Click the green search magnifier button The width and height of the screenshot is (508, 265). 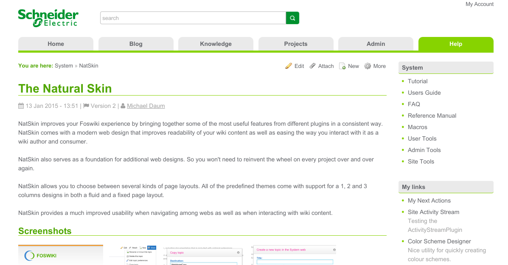click(x=292, y=18)
